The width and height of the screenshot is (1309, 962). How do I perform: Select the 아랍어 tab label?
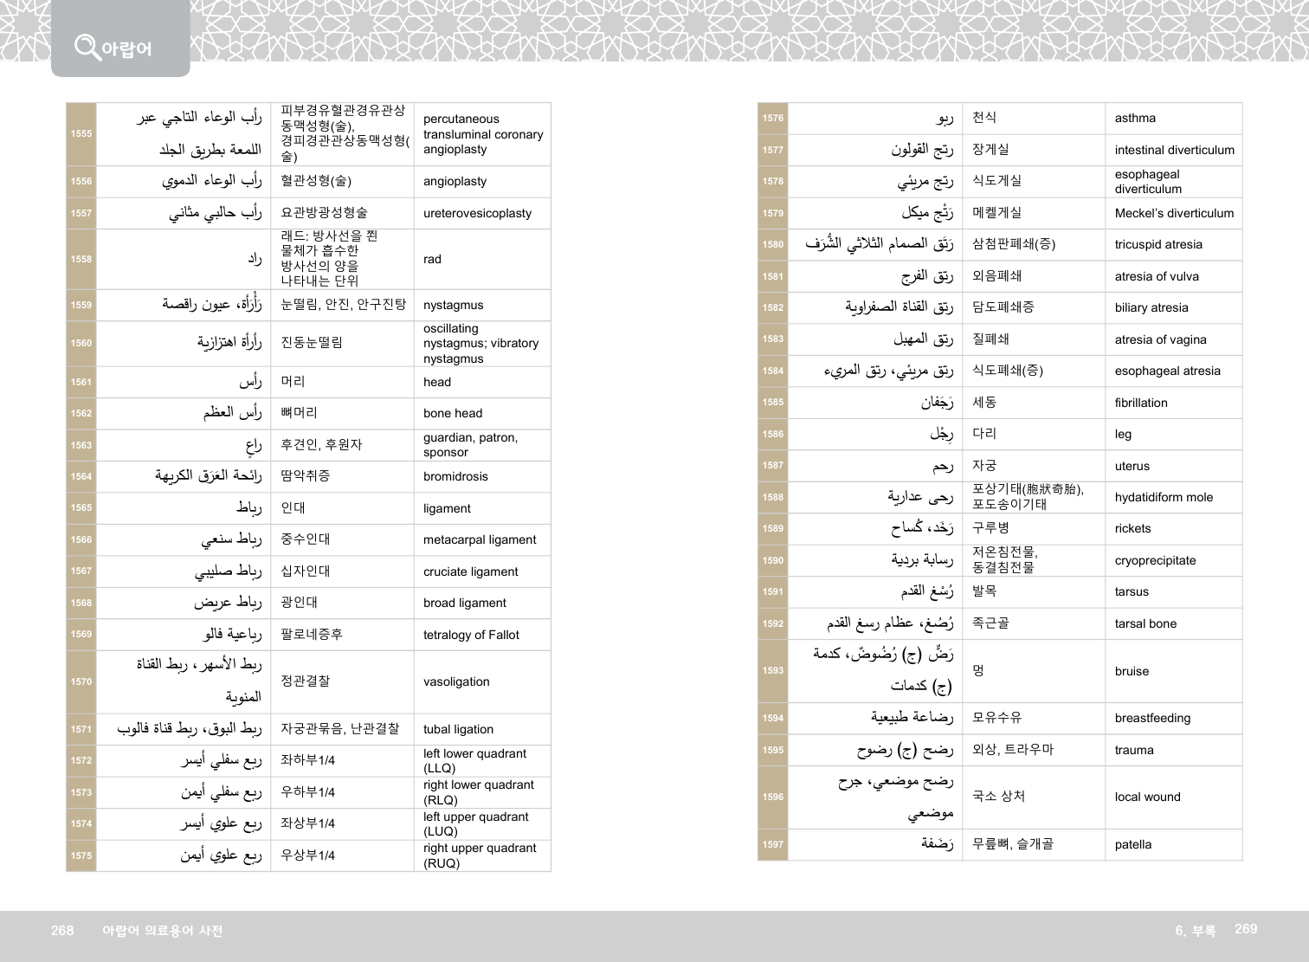click(126, 49)
